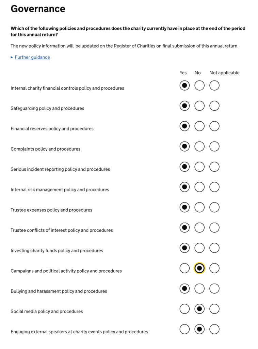
Task: Select Not applicable for Engaging external speakers
Action: click(x=214, y=329)
